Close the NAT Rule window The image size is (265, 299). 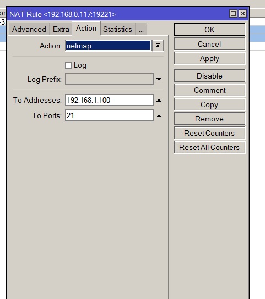242,14
